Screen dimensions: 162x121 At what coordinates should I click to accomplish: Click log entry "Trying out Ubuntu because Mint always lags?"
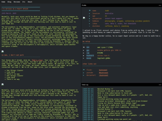117,103
